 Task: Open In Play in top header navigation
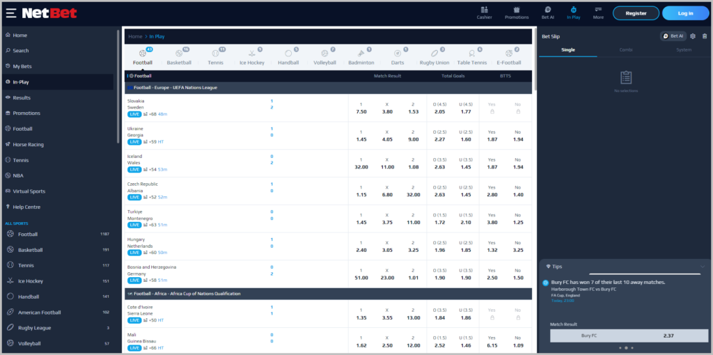point(574,13)
